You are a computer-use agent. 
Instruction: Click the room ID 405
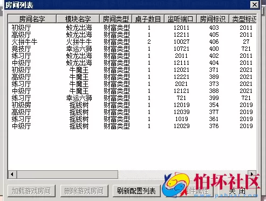214,35
